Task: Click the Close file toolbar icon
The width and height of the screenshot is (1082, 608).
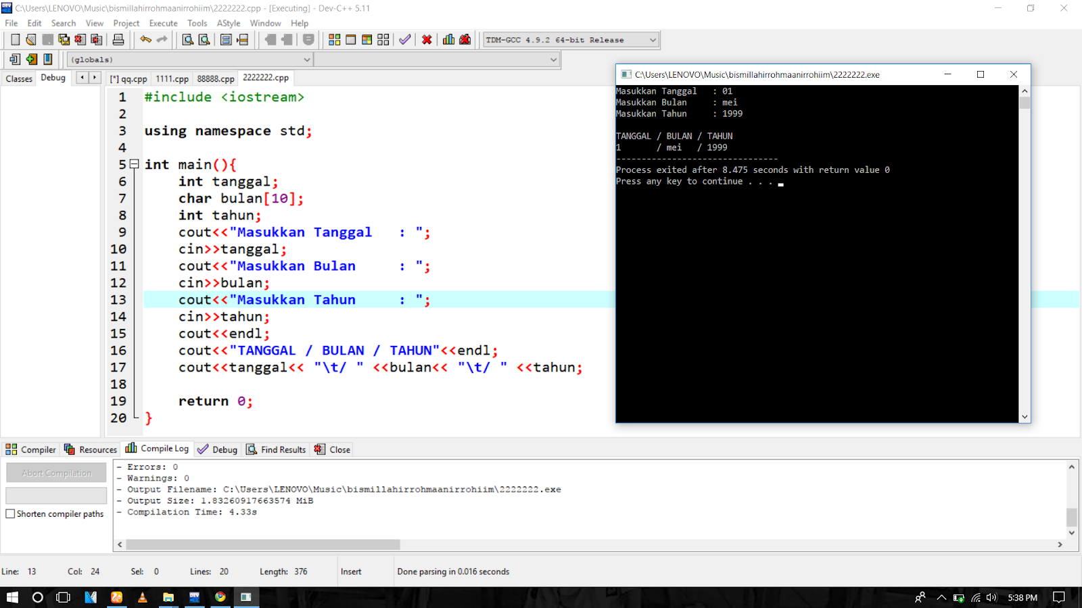Action: point(80,40)
